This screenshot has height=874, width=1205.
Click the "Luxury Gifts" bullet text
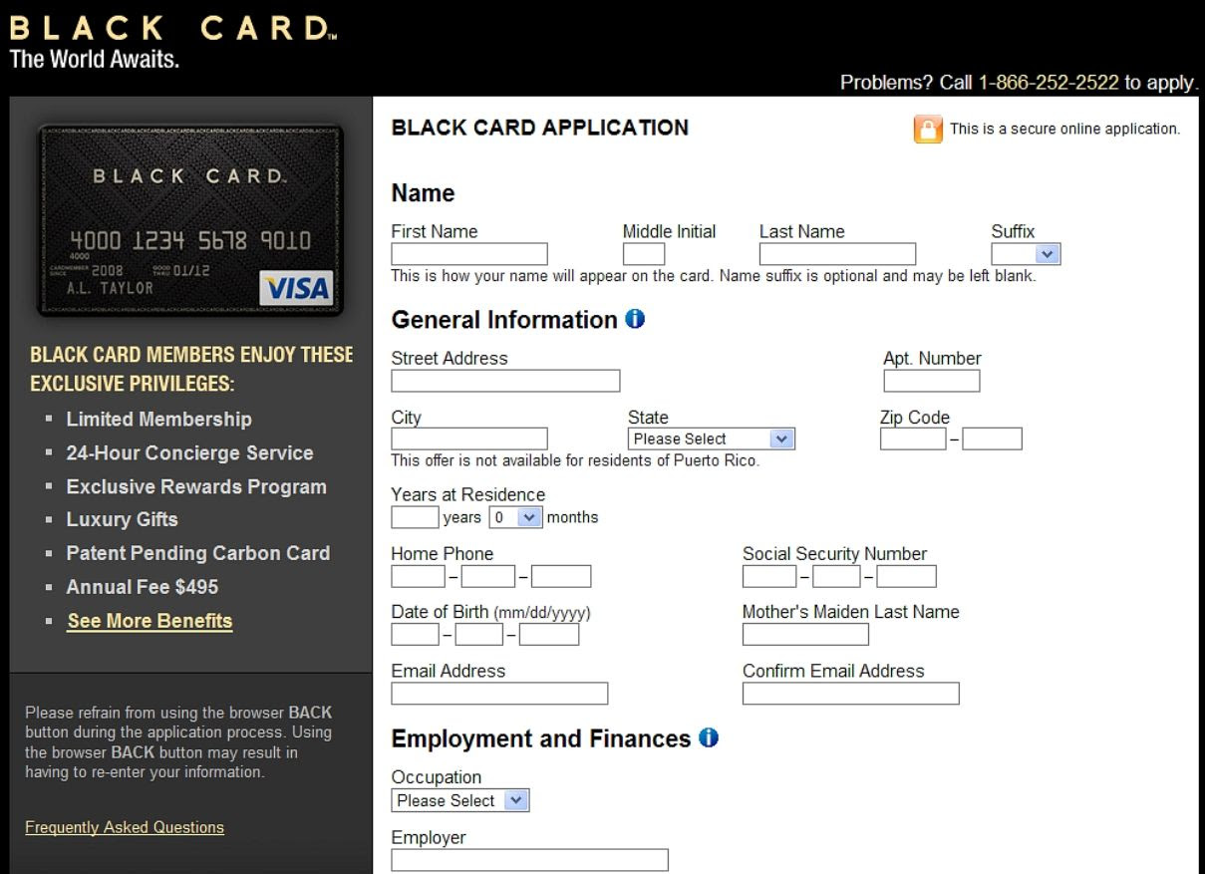click(x=123, y=520)
